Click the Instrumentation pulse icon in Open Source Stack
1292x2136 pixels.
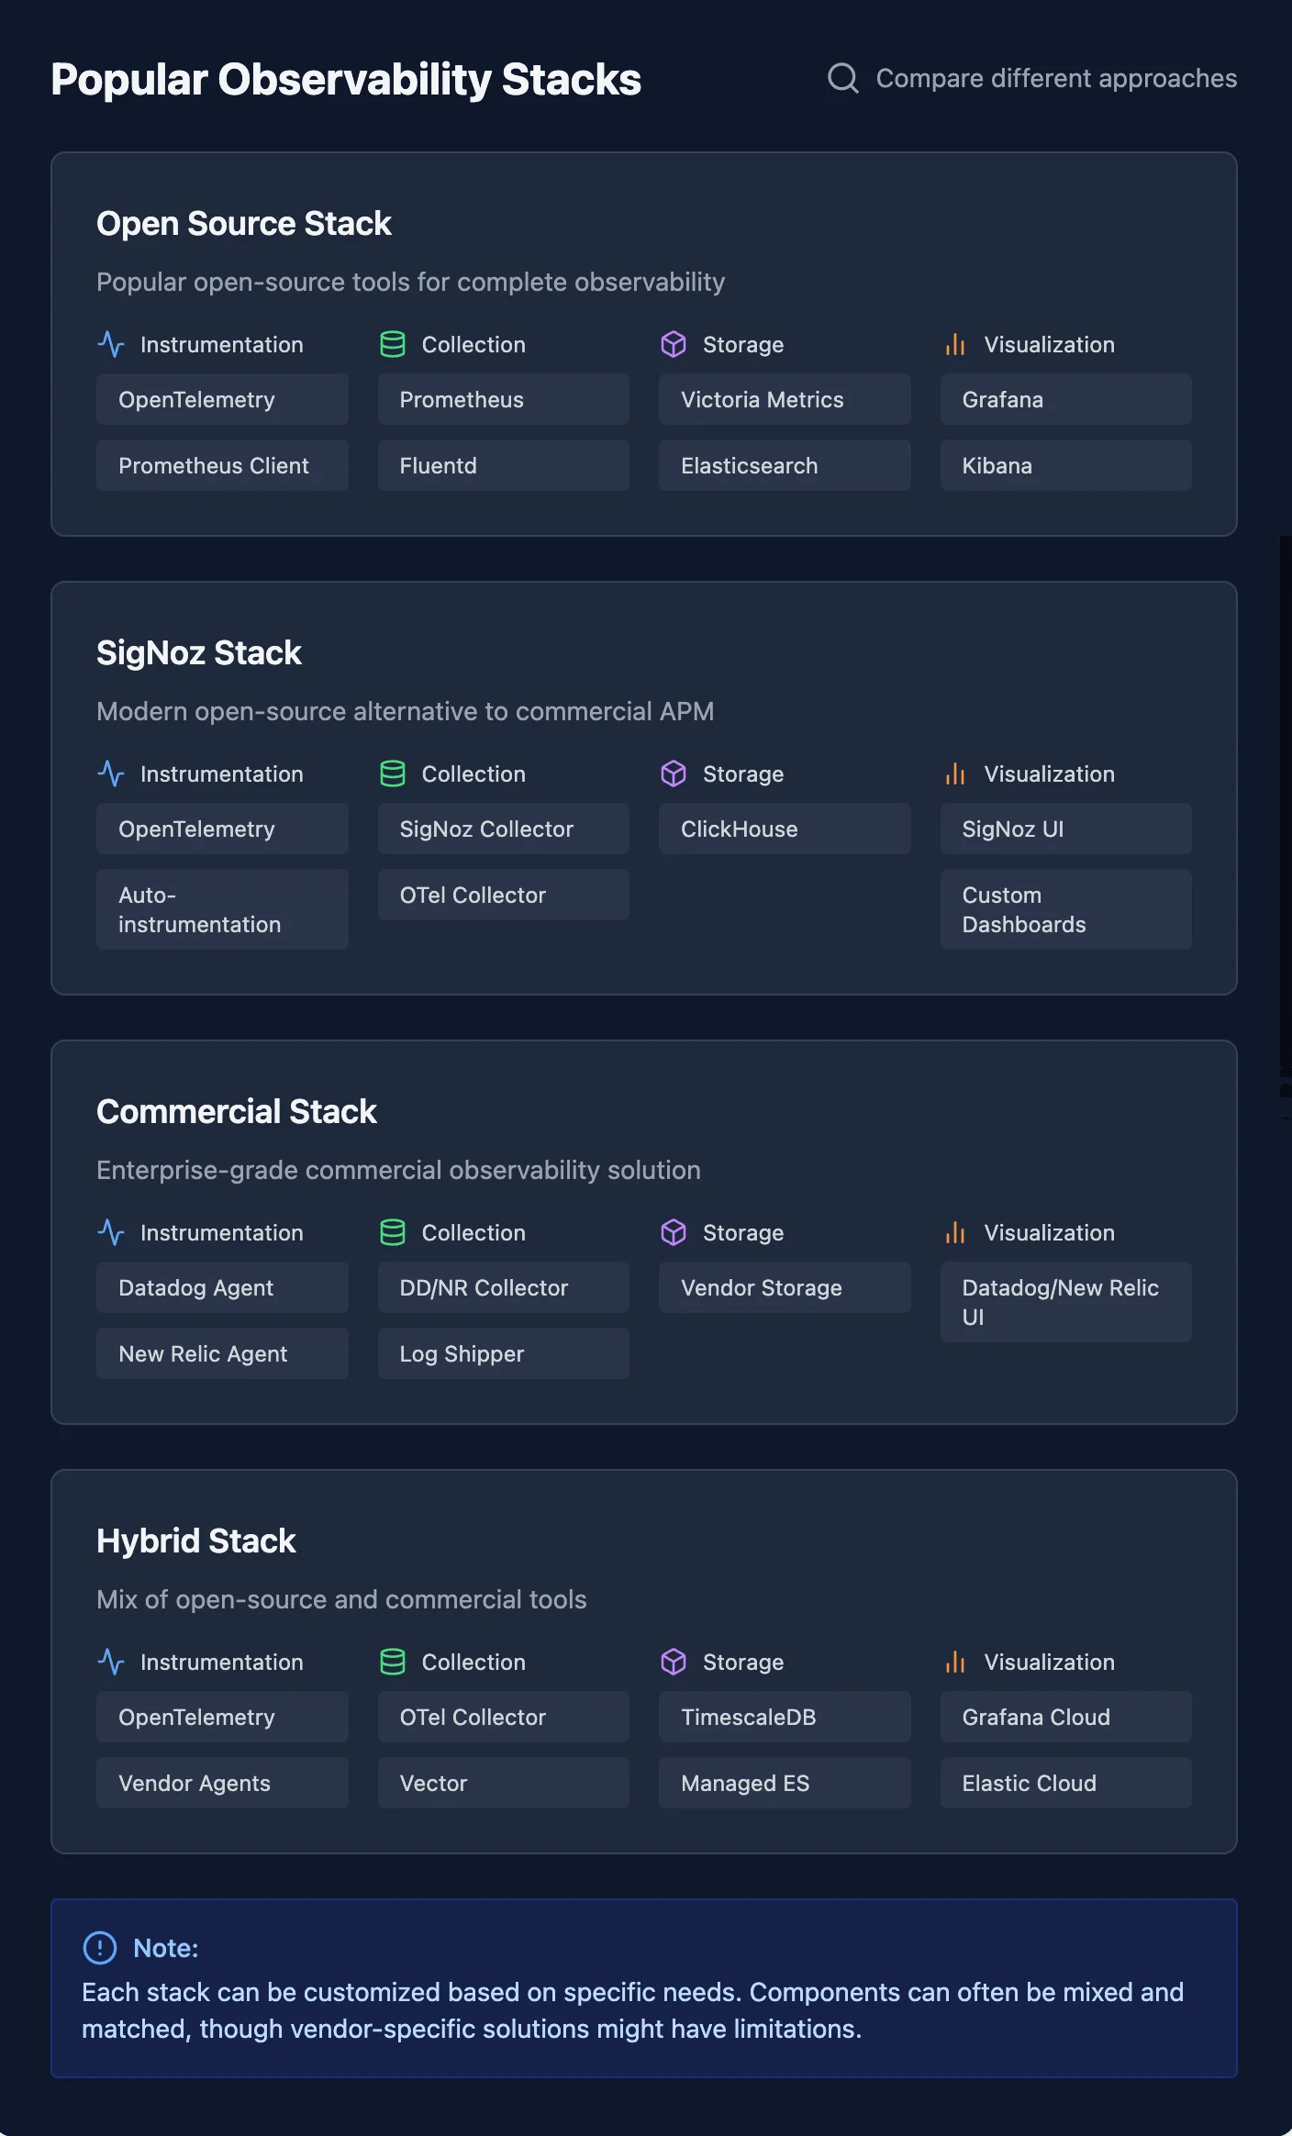click(x=111, y=344)
